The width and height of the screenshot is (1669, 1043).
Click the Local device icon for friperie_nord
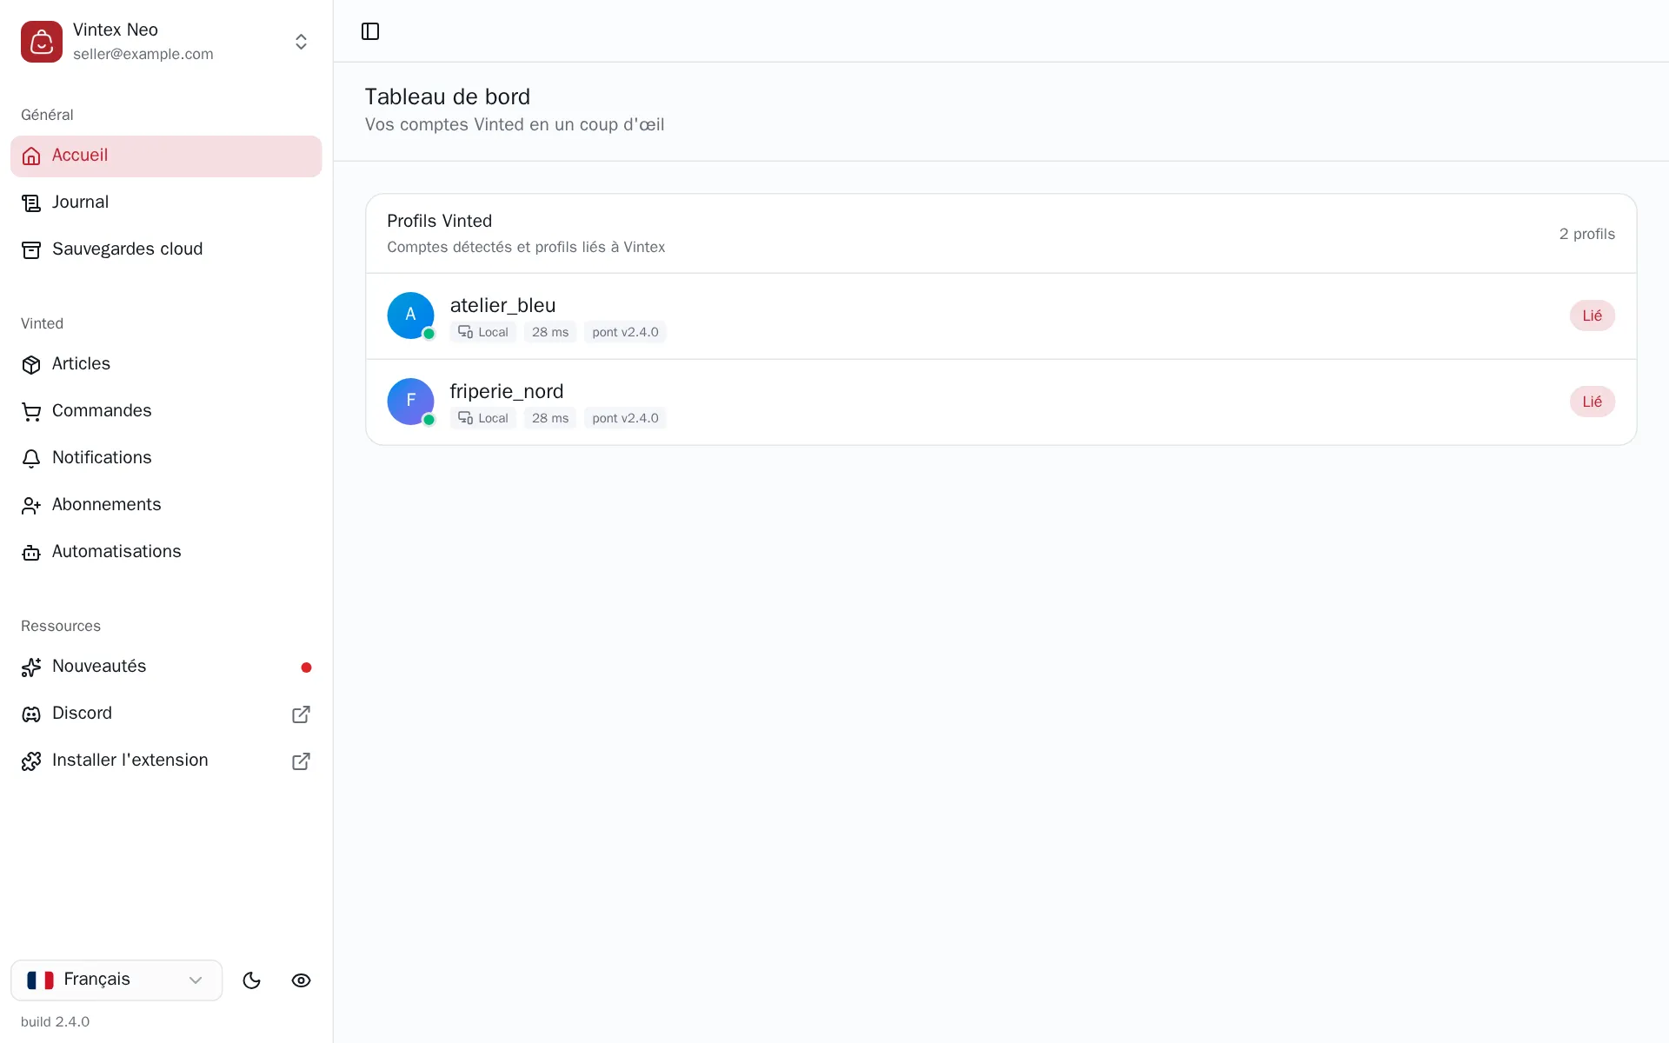click(x=465, y=418)
